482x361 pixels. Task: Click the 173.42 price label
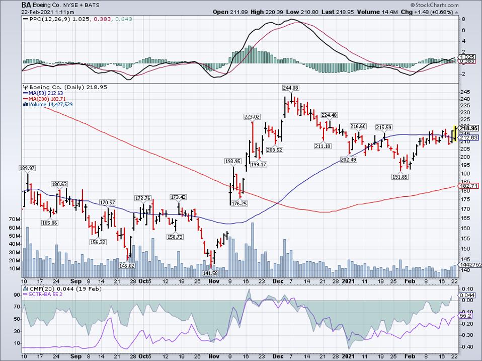click(x=178, y=197)
